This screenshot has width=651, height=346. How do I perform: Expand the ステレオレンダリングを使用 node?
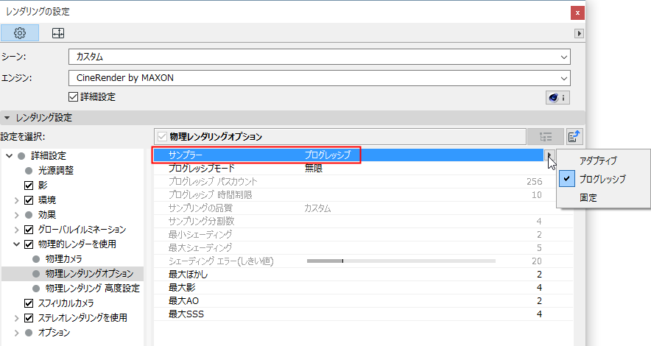[17, 318]
